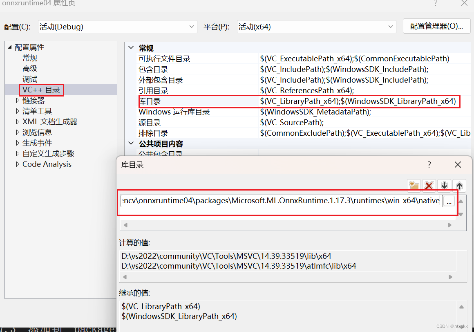Open the 配置 Debug dropdown

(118, 27)
